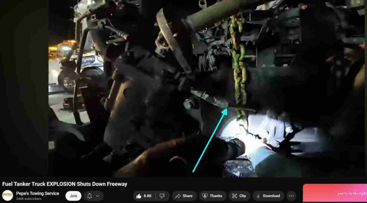This screenshot has height=203, width=367.
Task: Click the black left letterbox of the player
Action: tap(24, 90)
